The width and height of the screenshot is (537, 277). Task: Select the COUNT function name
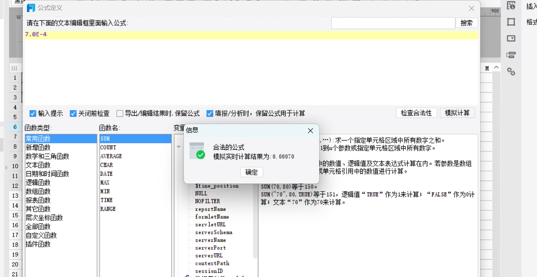[x=108, y=148]
